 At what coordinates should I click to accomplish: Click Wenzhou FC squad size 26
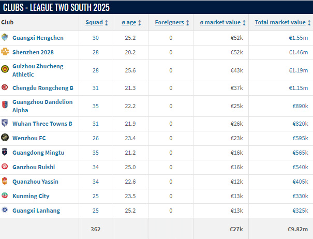pyautogui.click(x=95, y=138)
